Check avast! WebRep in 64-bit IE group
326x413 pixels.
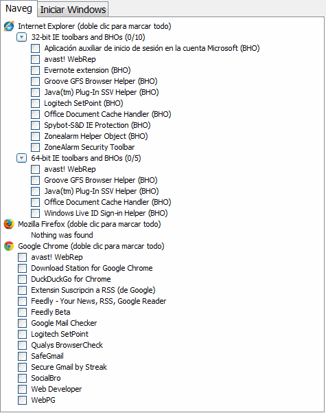click(35, 169)
